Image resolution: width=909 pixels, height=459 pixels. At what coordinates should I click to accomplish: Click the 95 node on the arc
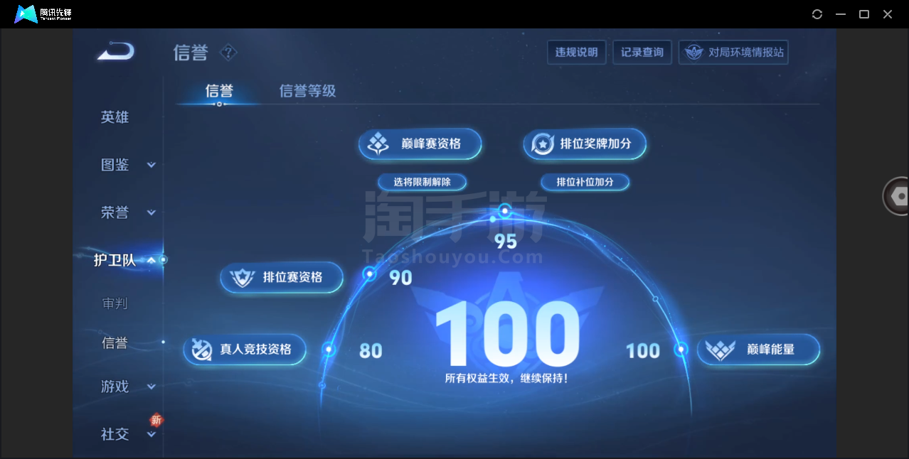point(505,210)
